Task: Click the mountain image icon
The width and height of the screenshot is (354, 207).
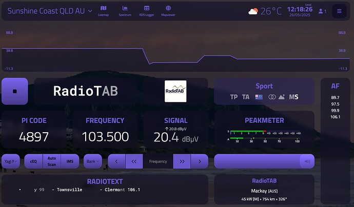Action: [x=282, y=97]
